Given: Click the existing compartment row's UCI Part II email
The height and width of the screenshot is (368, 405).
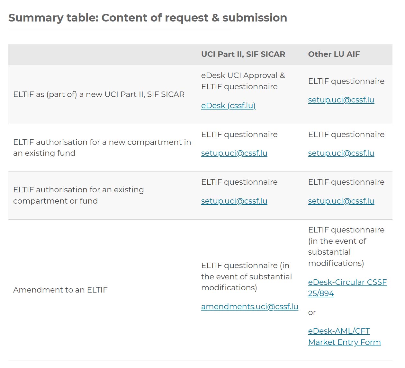Looking at the screenshot, I should 234,201.
